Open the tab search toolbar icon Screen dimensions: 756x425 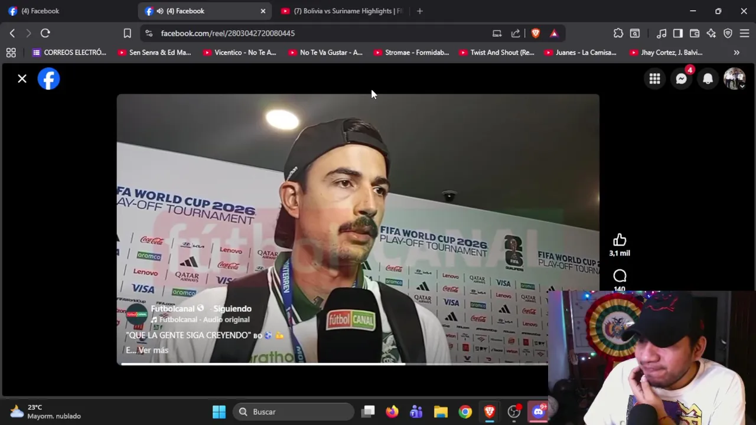(635, 33)
